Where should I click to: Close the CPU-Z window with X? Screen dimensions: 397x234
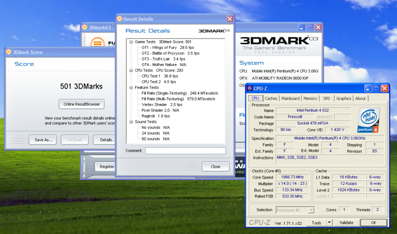click(x=385, y=88)
